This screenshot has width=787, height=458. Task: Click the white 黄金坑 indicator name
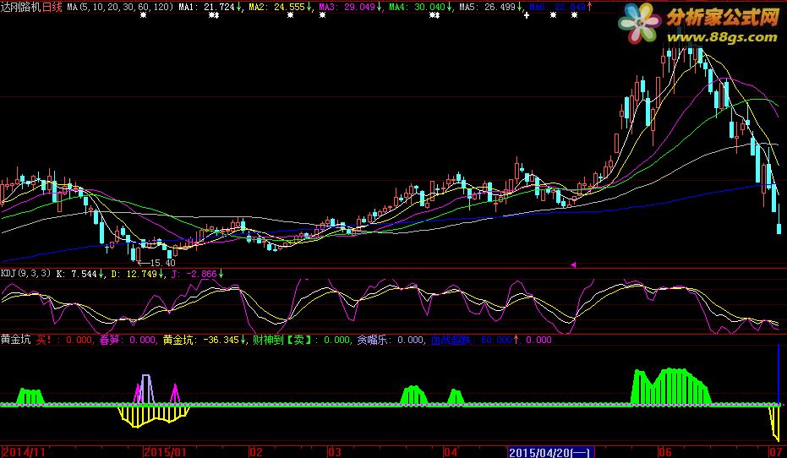click(15, 340)
